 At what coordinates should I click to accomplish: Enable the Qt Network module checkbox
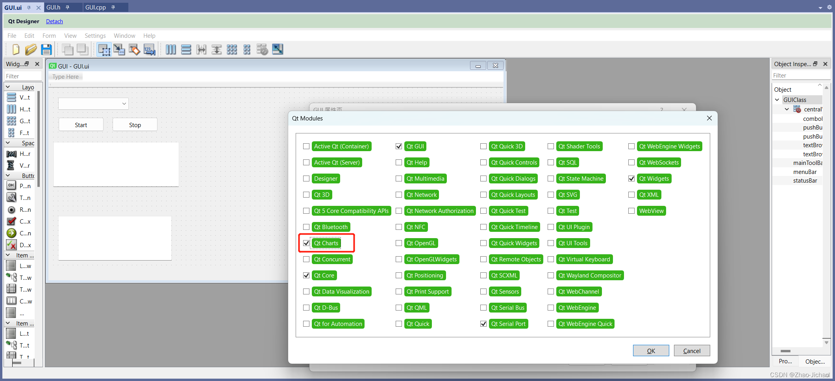click(399, 195)
